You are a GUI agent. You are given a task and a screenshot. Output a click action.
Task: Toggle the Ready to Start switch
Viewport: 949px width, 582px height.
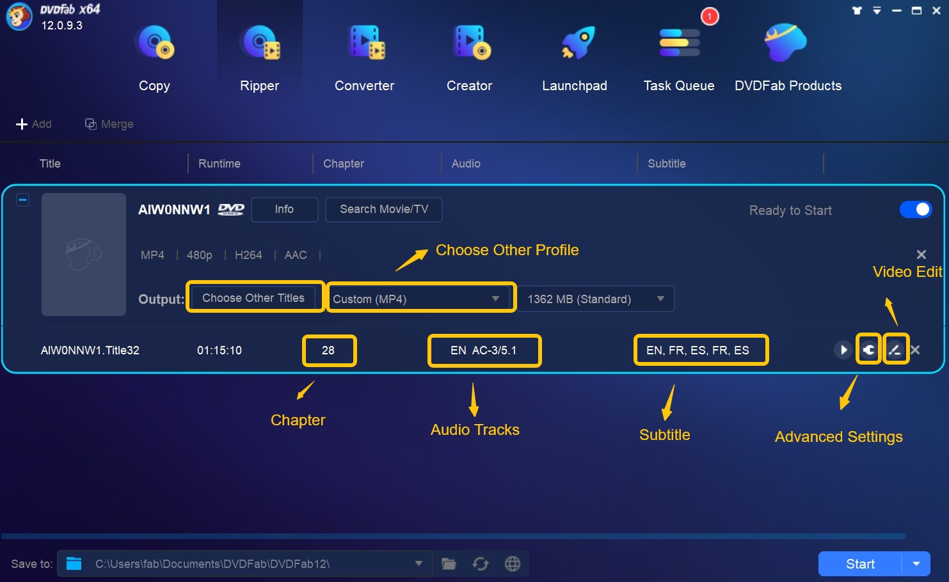coord(916,209)
